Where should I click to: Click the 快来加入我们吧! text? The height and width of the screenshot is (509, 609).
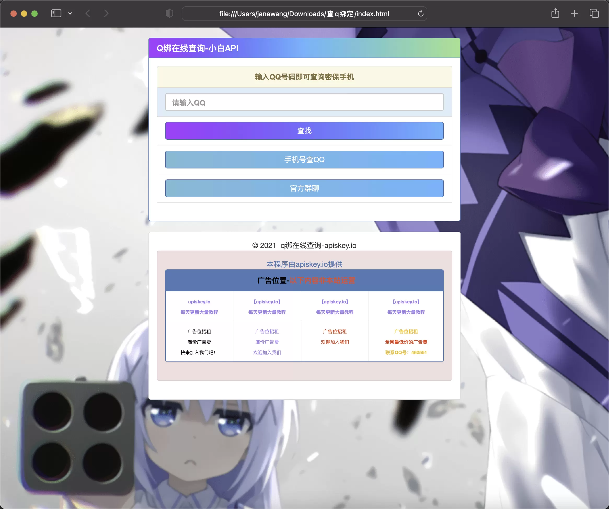point(198,352)
